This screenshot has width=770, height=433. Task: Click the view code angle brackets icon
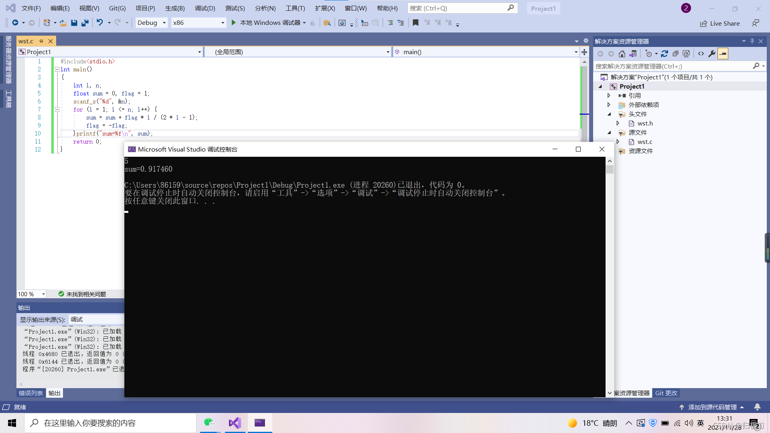point(701,54)
